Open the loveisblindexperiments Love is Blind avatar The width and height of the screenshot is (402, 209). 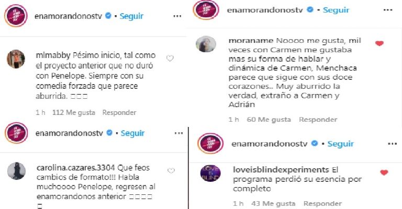point(210,173)
